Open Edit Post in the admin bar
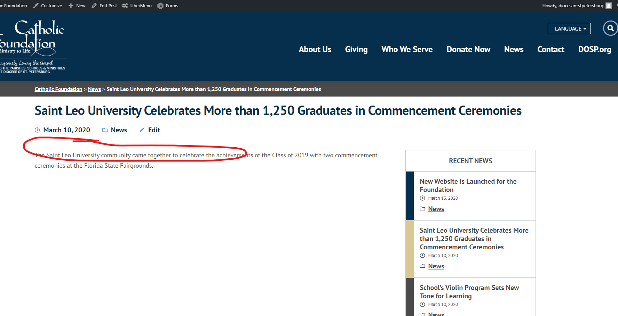This screenshot has height=316, width=618. coord(104,6)
